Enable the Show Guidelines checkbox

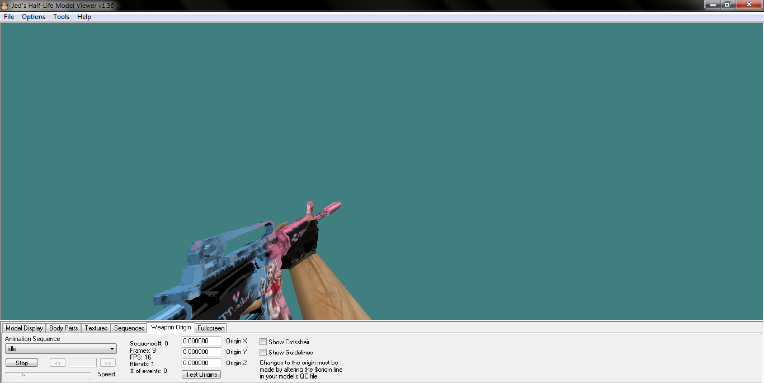263,352
